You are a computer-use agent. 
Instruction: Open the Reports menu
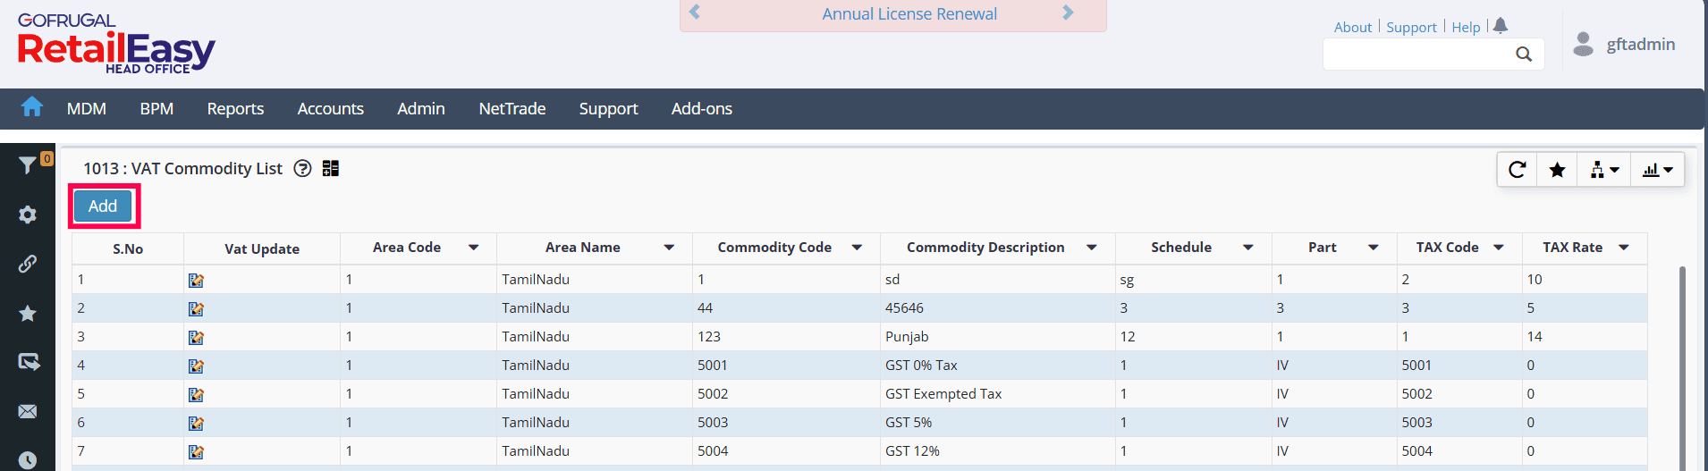[x=235, y=109]
